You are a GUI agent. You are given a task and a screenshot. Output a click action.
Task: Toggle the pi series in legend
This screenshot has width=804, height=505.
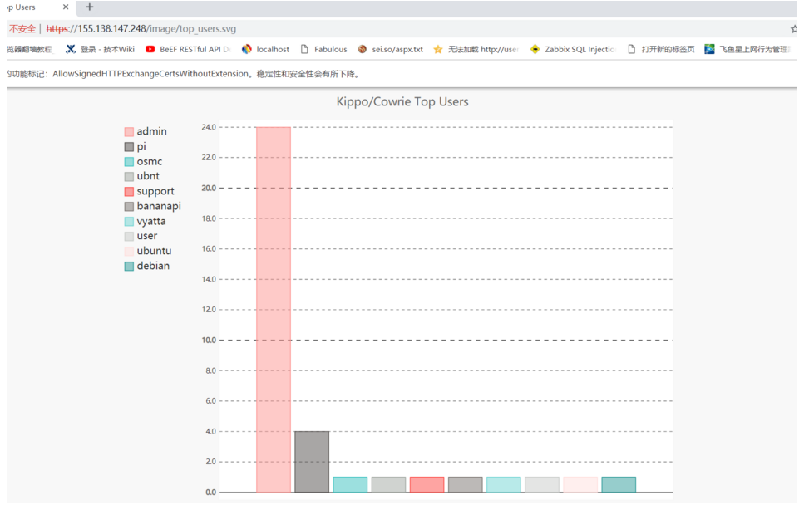tap(136, 147)
